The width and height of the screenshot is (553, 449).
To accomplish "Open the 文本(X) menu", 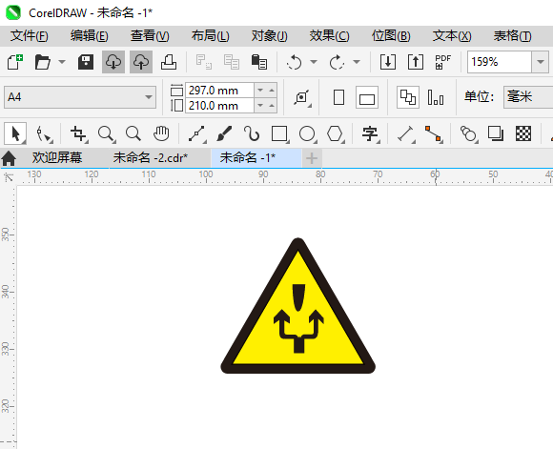I will tap(452, 36).
